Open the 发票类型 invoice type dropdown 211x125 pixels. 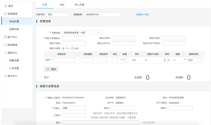pyautogui.click(x=82, y=33)
